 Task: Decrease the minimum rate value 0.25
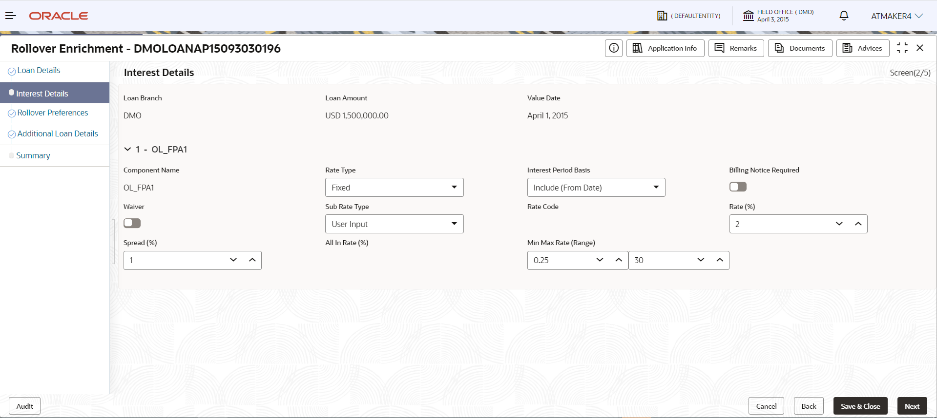pyautogui.click(x=600, y=260)
